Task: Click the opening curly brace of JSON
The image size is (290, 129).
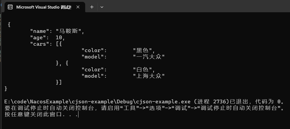Action: [9, 25]
